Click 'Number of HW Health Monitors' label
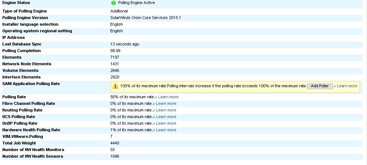 33,150
